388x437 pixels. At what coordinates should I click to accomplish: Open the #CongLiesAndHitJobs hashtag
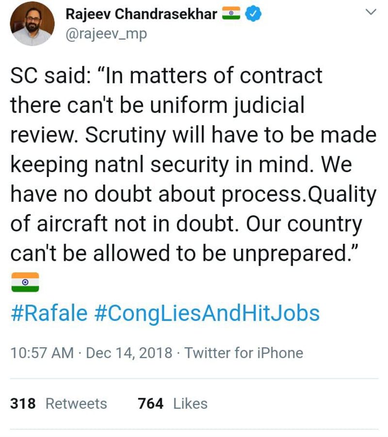tap(206, 313)
